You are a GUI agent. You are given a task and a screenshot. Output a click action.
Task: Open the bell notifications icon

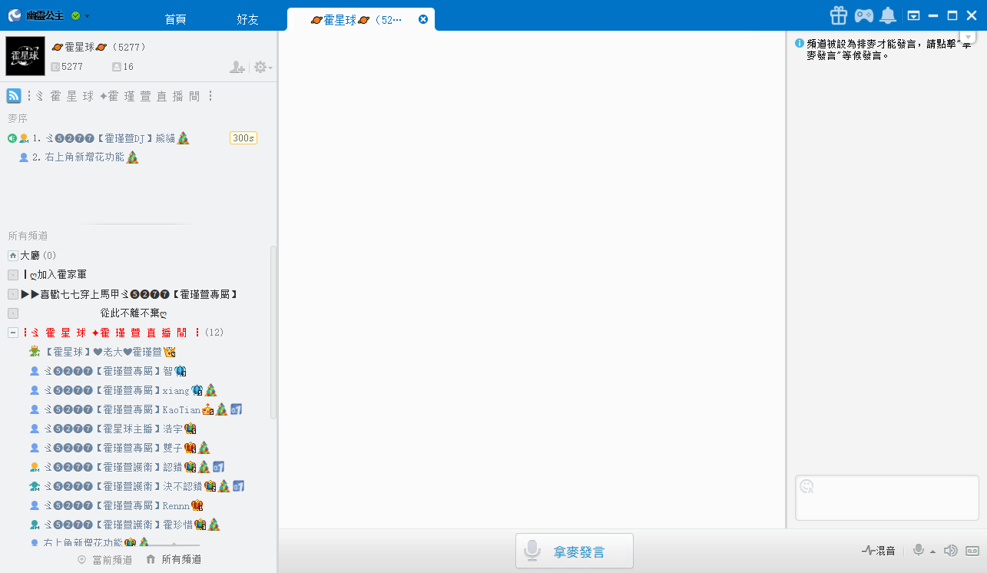pos(888,15)
